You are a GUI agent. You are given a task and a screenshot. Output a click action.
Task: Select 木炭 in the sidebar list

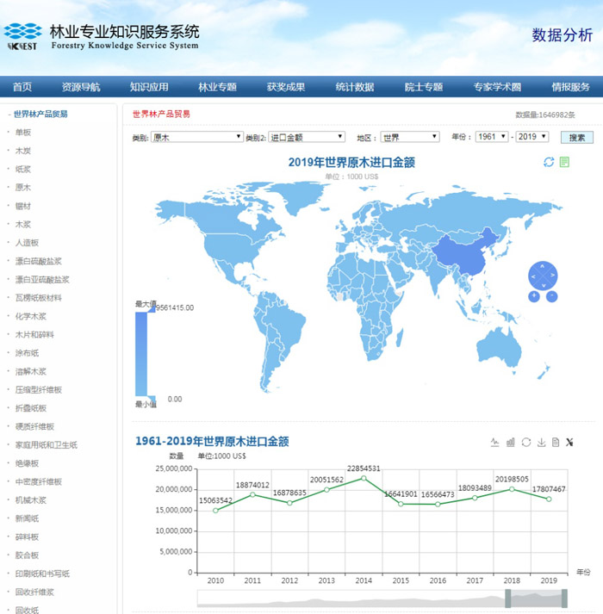click(x=22, y=151)
